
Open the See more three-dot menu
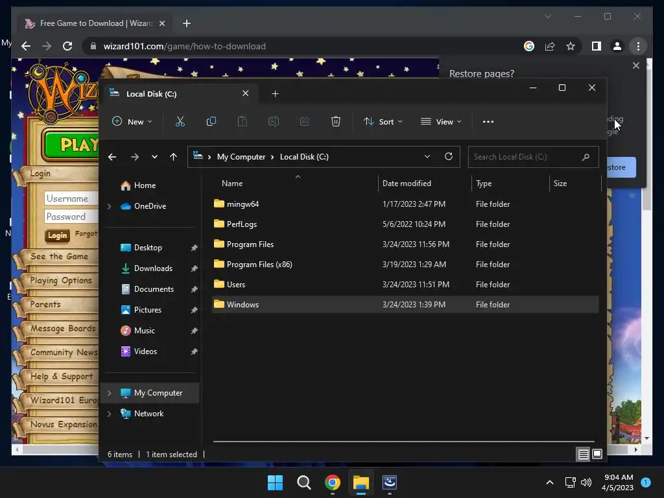(488, 121)
